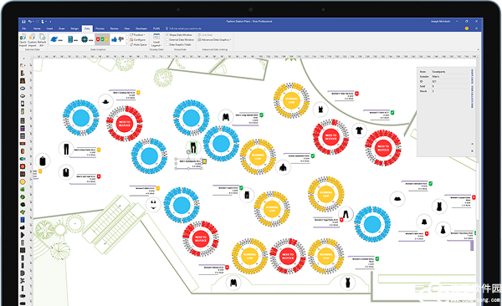Image resolution: width=502 pixels, height=306 pixels.
Task: Toggle the Shape Data Window checkbox
Action: click(x=167, y=34)
